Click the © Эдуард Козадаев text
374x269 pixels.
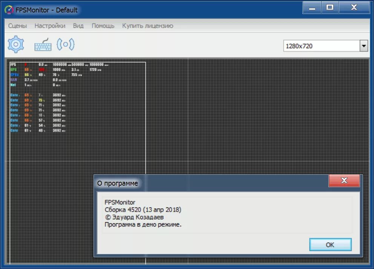coord(134,217)
